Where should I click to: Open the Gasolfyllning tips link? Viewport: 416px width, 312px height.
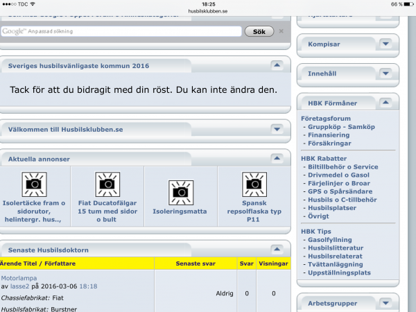(331, 239)
